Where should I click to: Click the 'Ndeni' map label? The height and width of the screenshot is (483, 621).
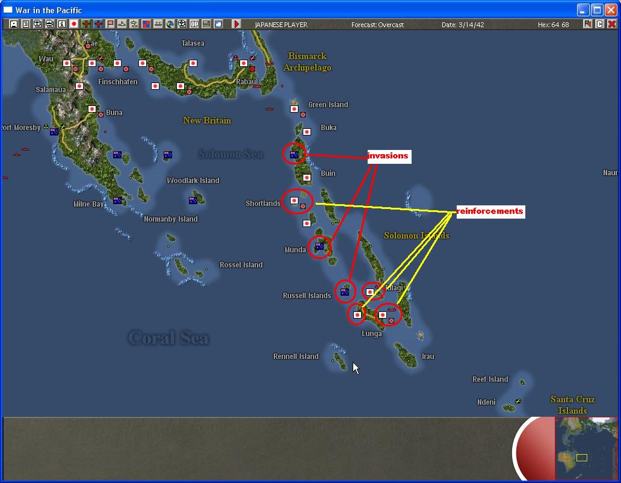point(486,402)
